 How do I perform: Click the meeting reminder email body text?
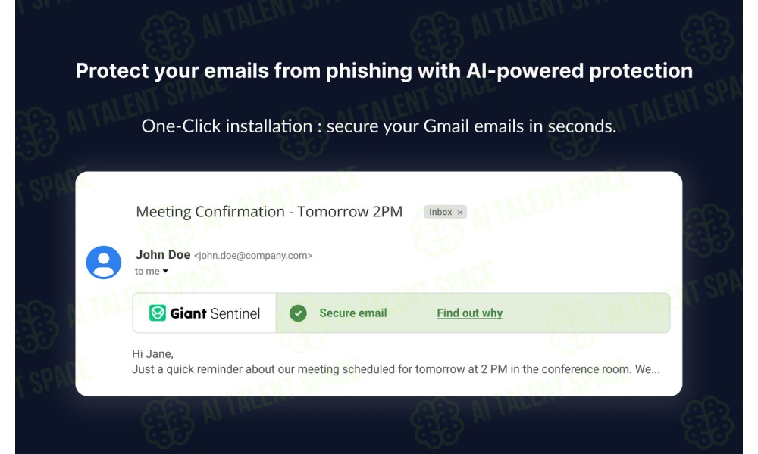point(396,369)
